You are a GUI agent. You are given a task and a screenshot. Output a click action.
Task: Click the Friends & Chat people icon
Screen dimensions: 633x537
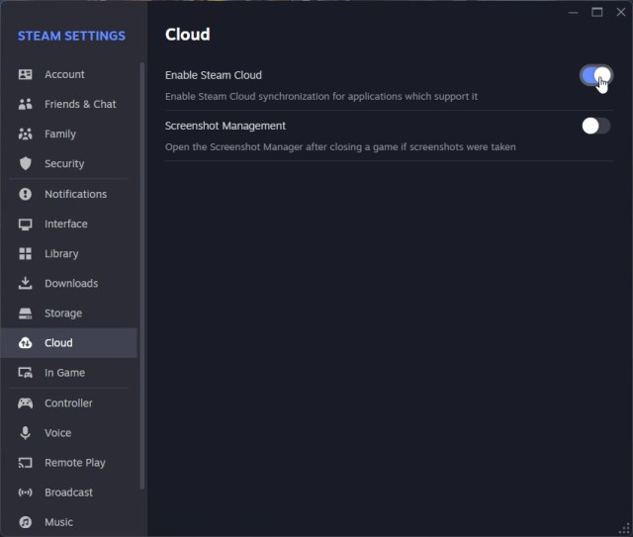[x=25, y=104]
